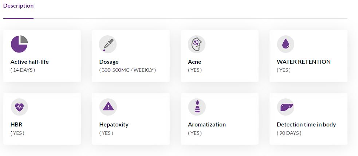
Task: Click the Aromatization card title
Action: point(207,125)
